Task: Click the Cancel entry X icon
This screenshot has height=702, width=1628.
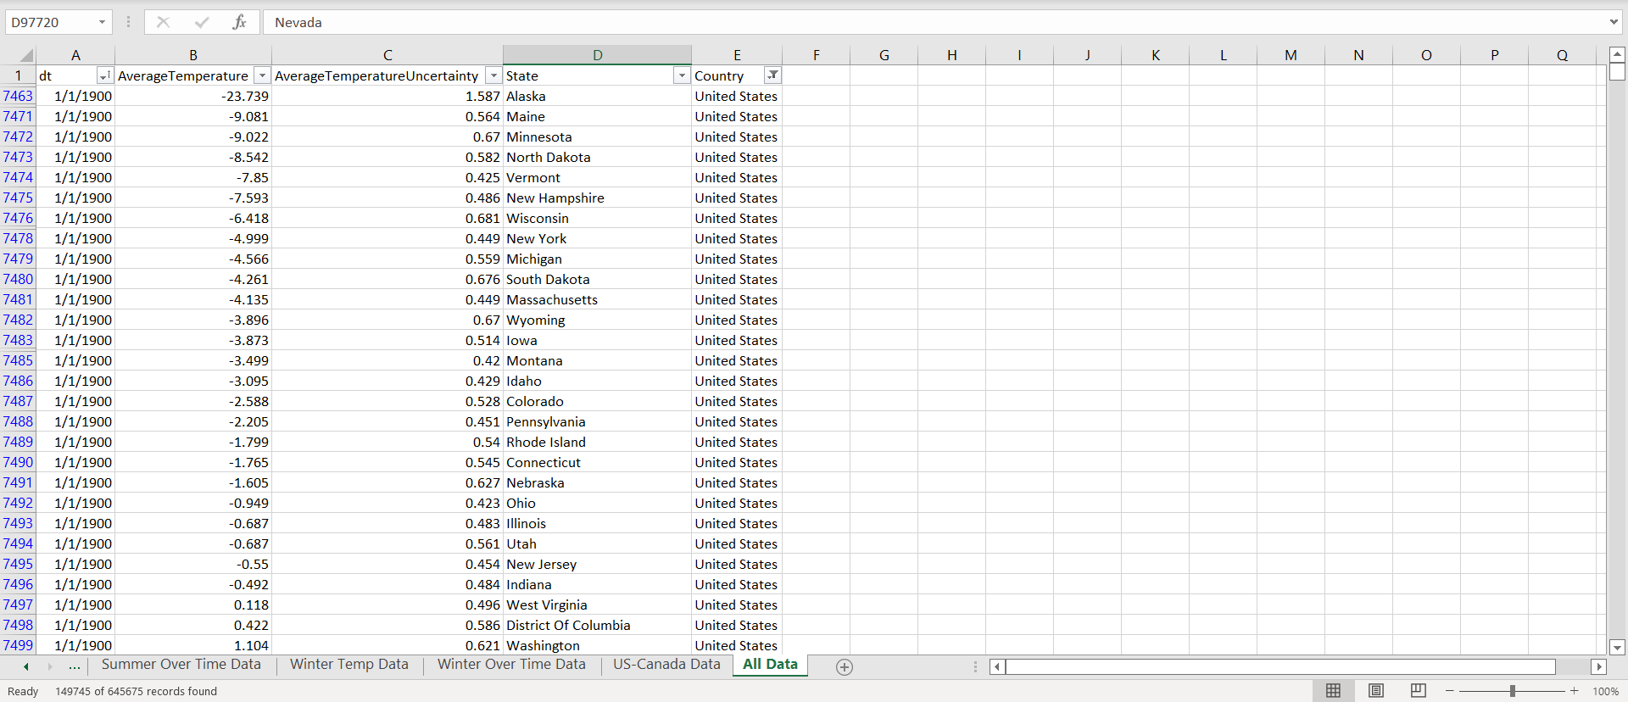Action: pyautogui.click(x=163, y=22)
